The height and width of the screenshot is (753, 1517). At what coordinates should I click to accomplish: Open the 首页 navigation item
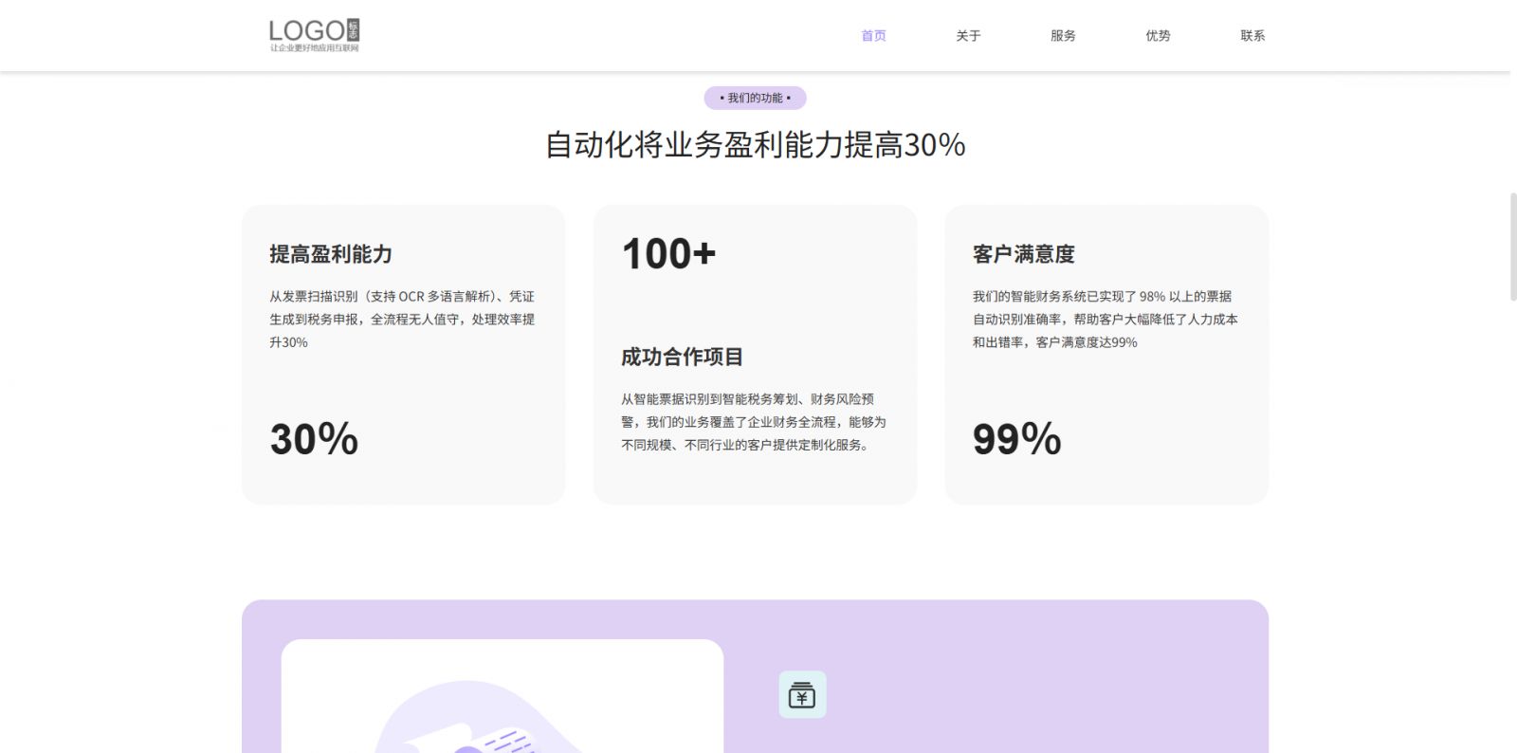point(873,36)
